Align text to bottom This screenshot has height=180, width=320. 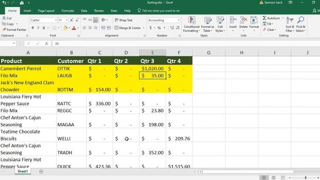click(x=95, y=20)
